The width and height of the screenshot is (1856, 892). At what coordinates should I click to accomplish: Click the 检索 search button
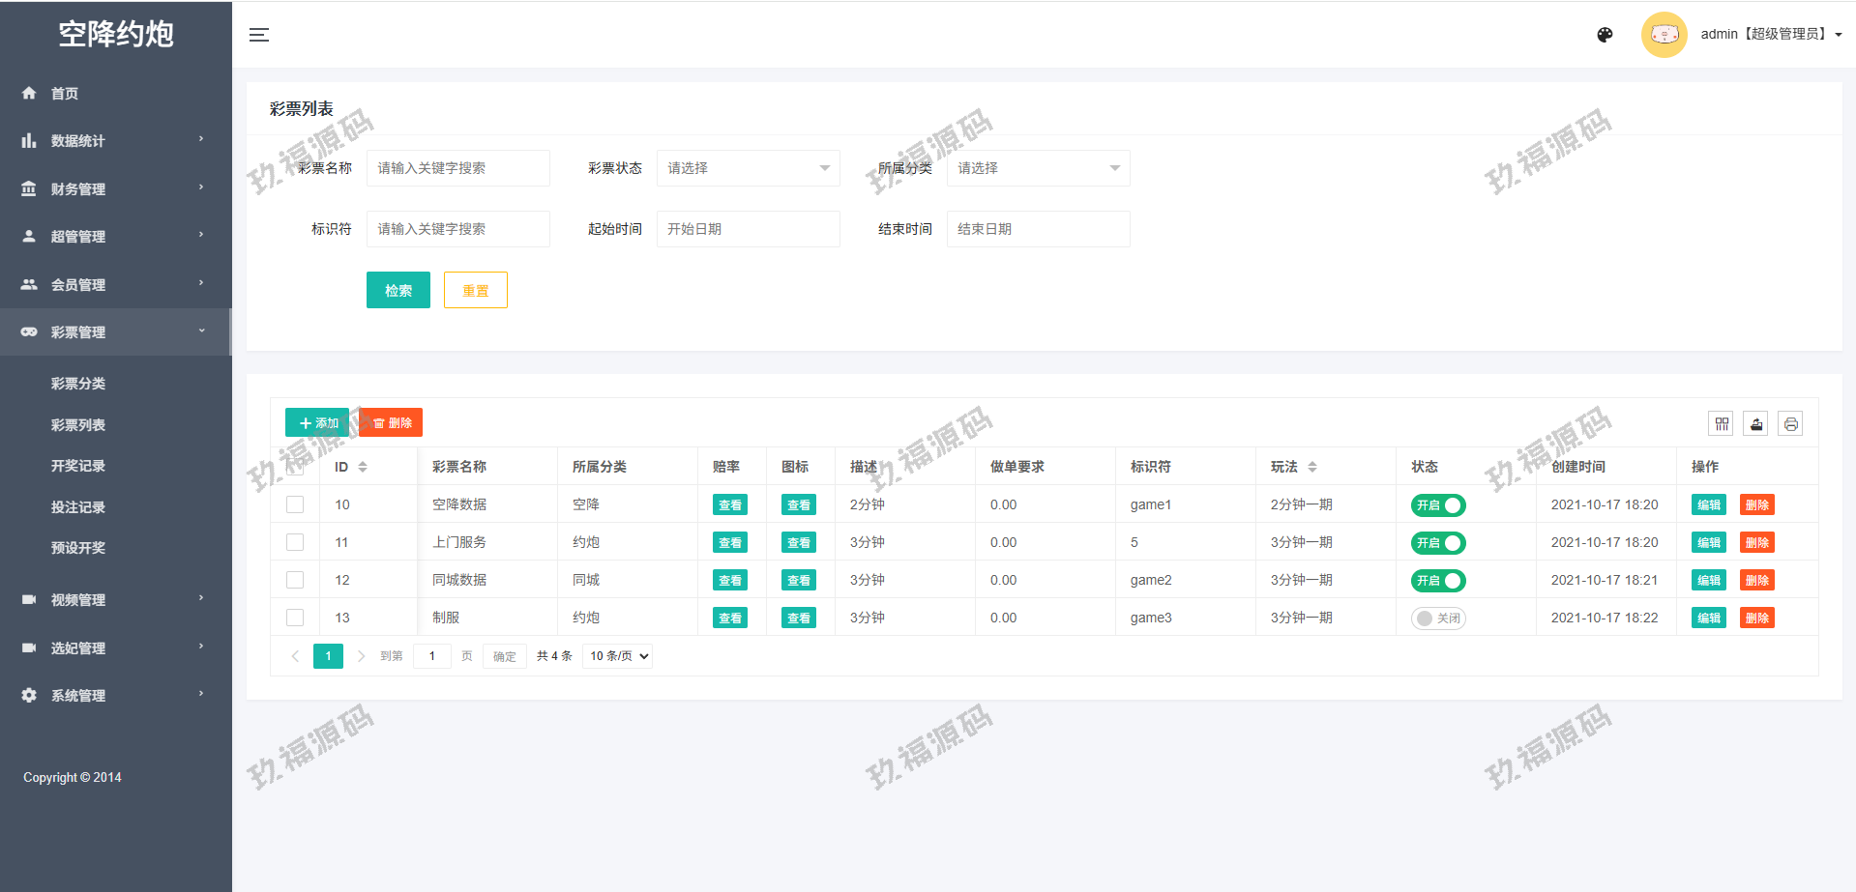pos(398,290)
